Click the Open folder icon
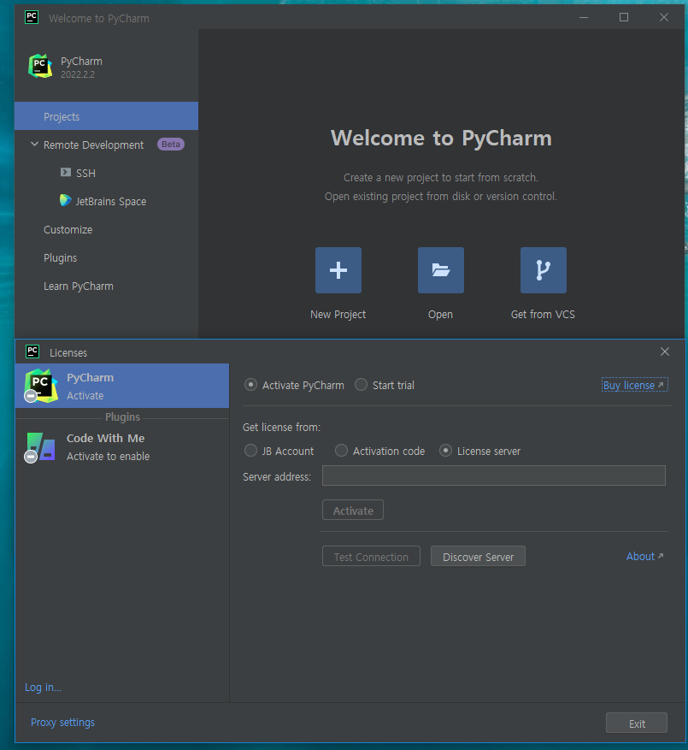 coord(440,270)
